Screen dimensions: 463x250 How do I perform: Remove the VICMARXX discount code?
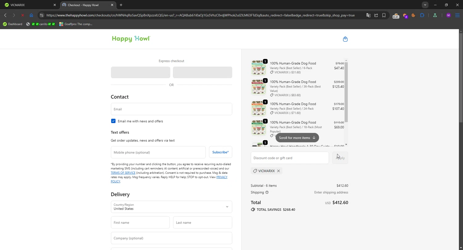(278, 171)
